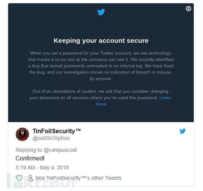Click the 'Keeping your account secure' heading
This screenshot has width=203, height=191.
(101, 41)
